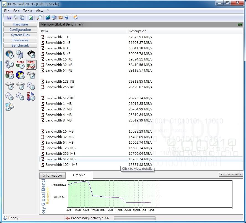
Task: Select the Bandwidth 512 KB row
Action: (x=141, y=98)
